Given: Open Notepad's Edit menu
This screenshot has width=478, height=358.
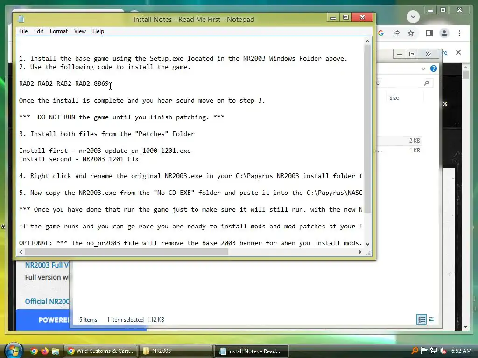Looking at the screenshot, I should tap(39, 31).
